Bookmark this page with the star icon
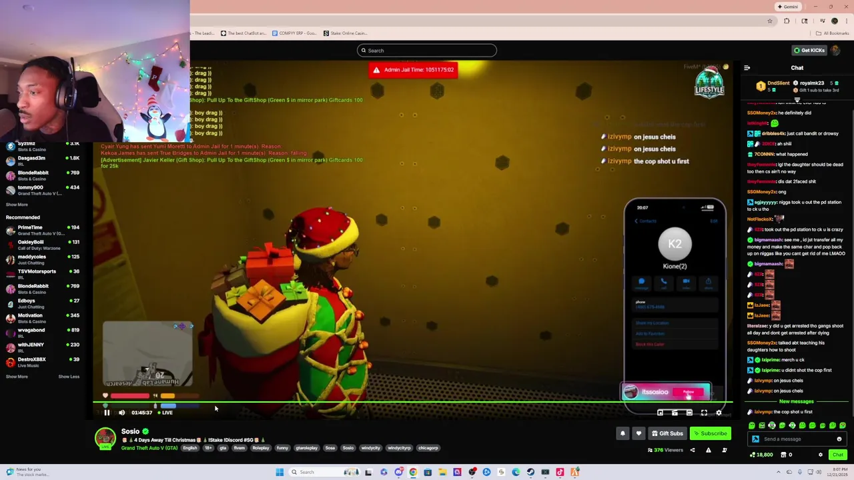The width and height of the screenshot is (854, 480). [769, 21]
